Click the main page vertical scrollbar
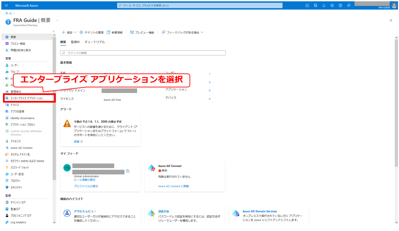This screenshot has width=399, height=231. pyautogui.click(x=396, y=99)
